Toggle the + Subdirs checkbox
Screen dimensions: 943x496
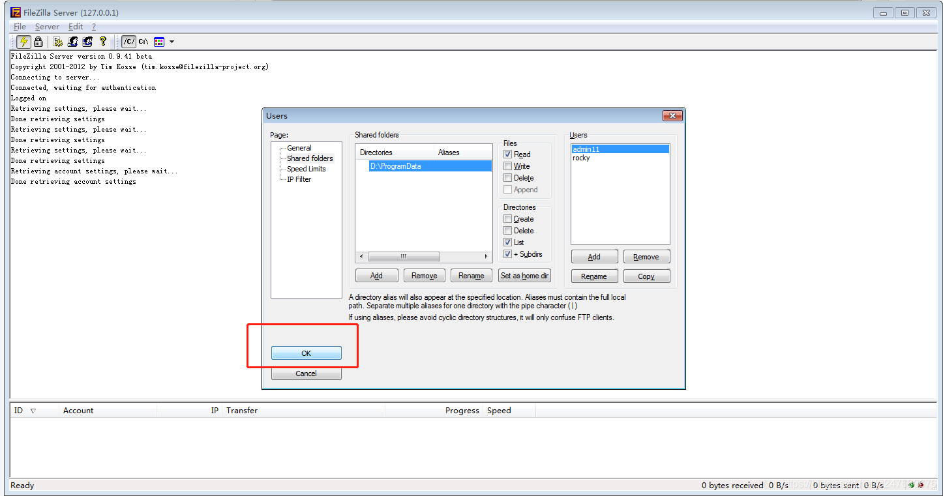pos(508,254)
